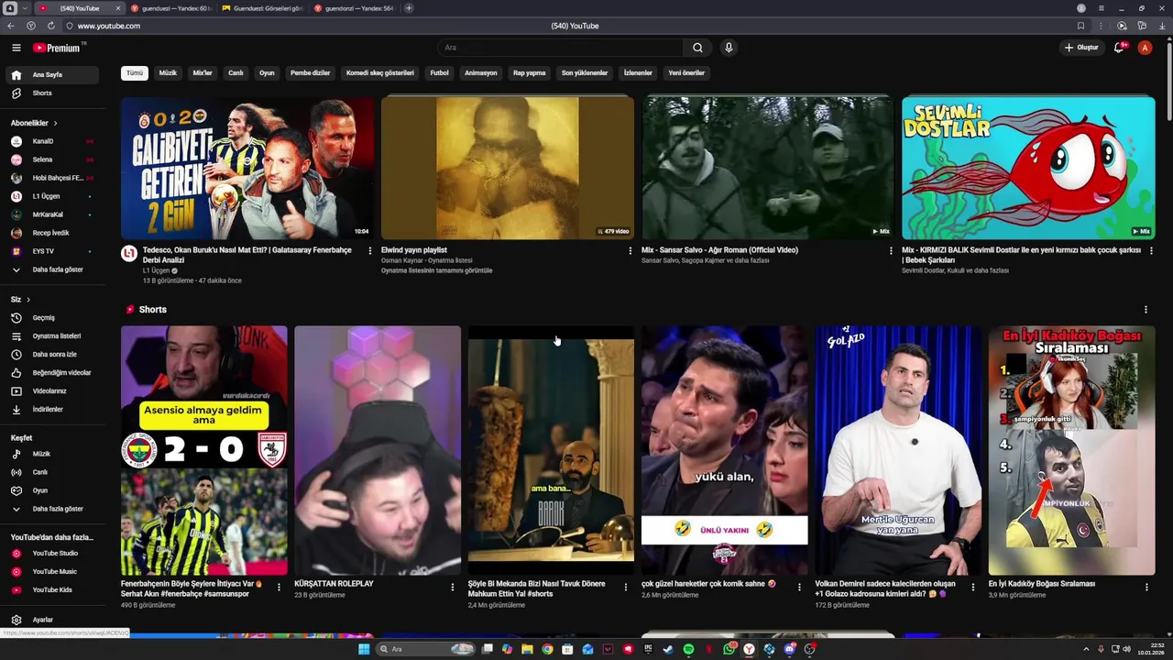Play En İyi Kadıköy Boğası short
Image resolution: width=1173 pixels, height=660 pixels.
[x=1072, y=450]
